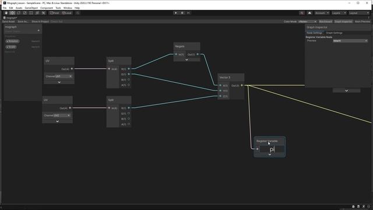Click the Pause button
Viewport: 373px width, 210px height.
182,13
